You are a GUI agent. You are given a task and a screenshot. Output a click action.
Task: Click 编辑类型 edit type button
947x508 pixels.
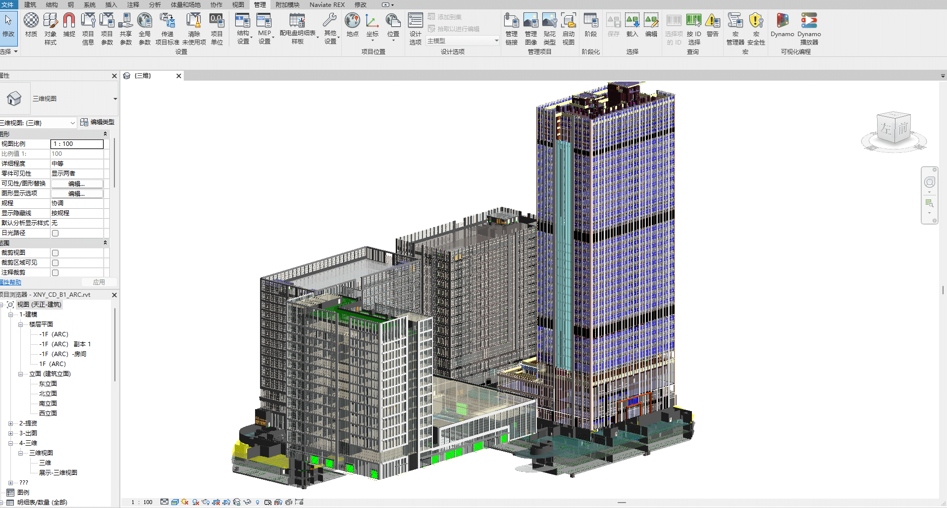(x=98, y=122)
